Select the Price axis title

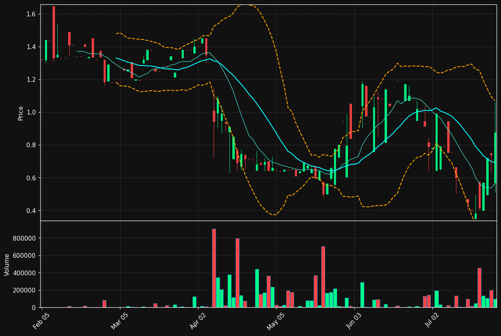tap(21, 113)
